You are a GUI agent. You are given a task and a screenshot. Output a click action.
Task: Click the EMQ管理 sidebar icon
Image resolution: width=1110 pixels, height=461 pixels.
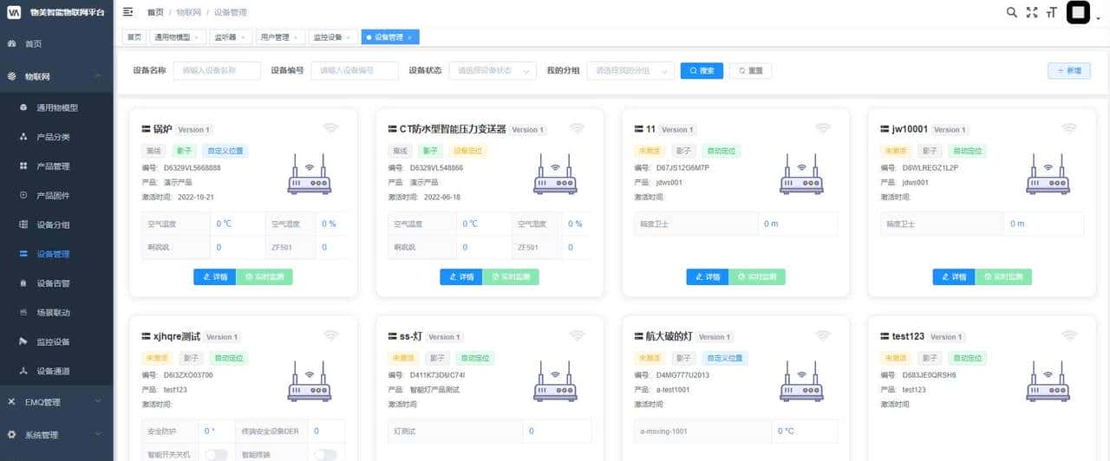click(12, 402)
